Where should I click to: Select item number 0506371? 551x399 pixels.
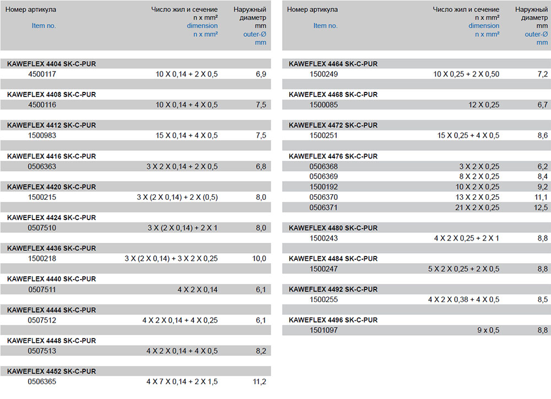coord(323,207)
